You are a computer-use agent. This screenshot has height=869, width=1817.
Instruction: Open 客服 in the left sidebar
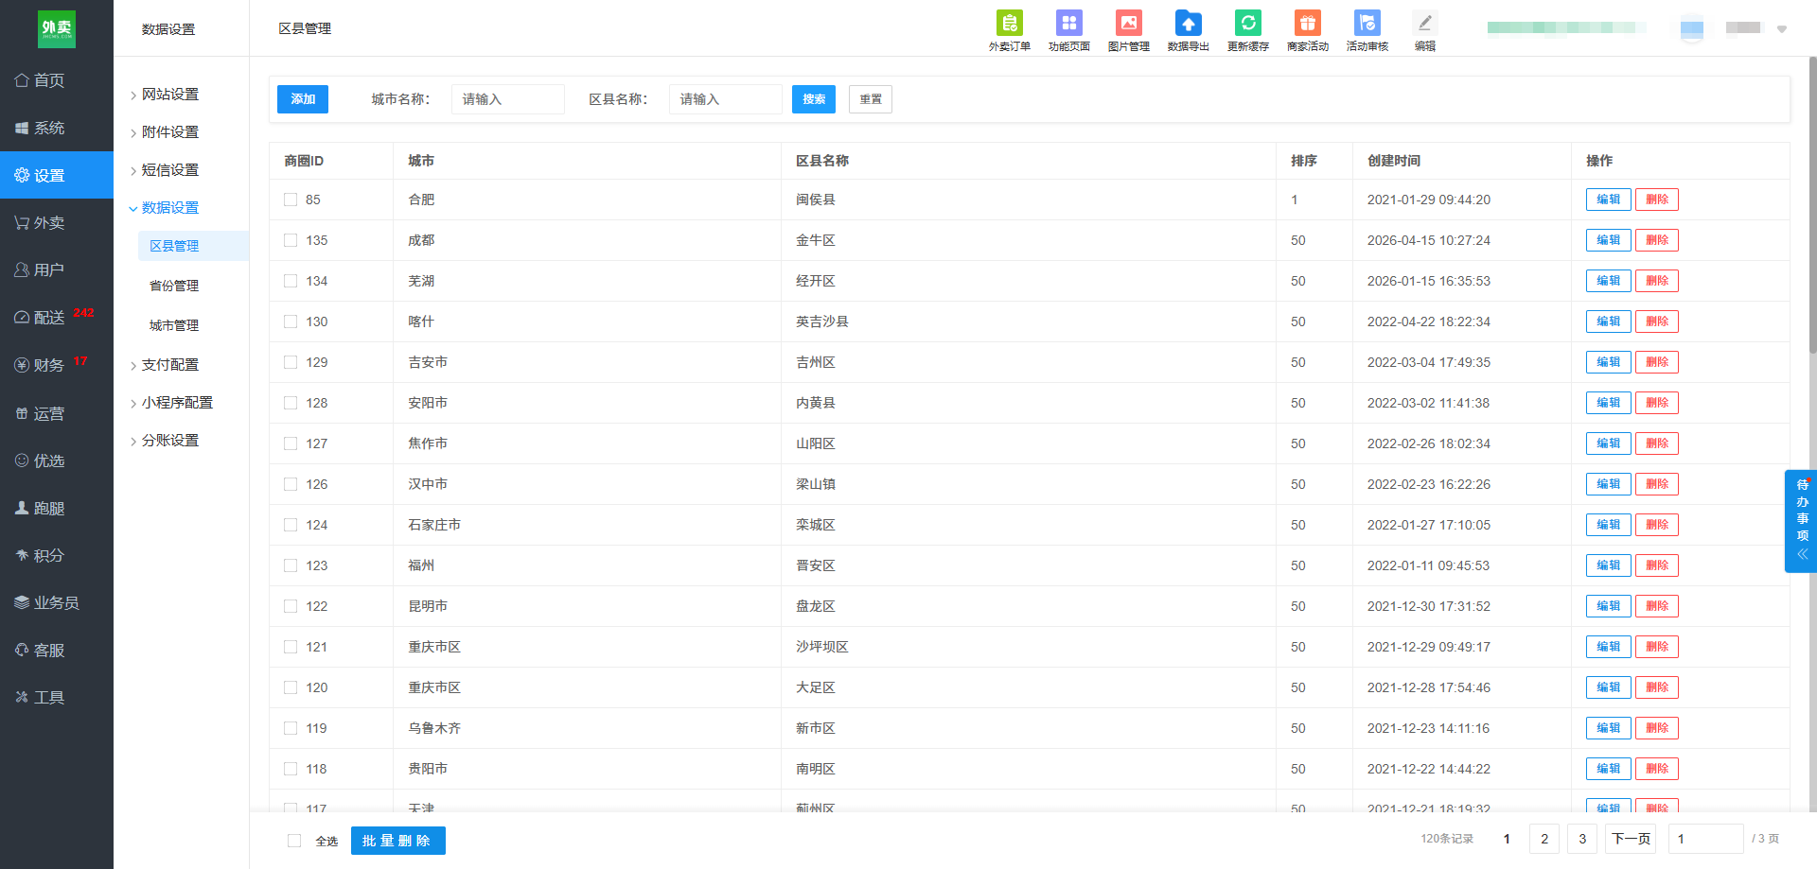57,650
